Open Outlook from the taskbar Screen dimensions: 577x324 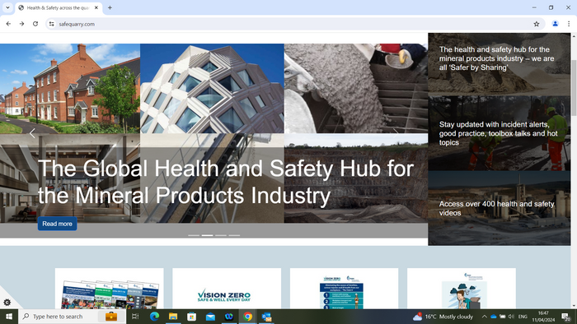(x=266, y=317)
